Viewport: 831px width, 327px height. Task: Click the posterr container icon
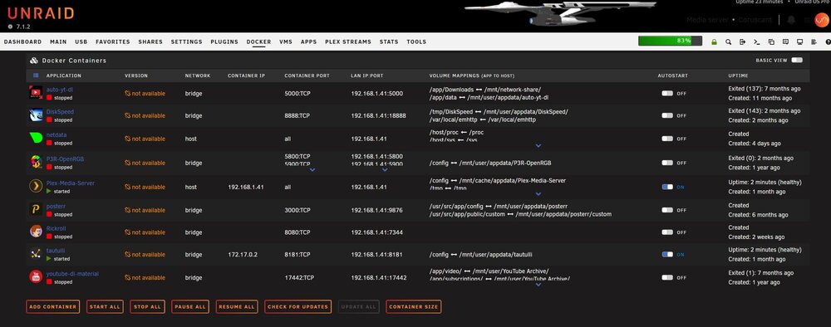coord(36,209)
